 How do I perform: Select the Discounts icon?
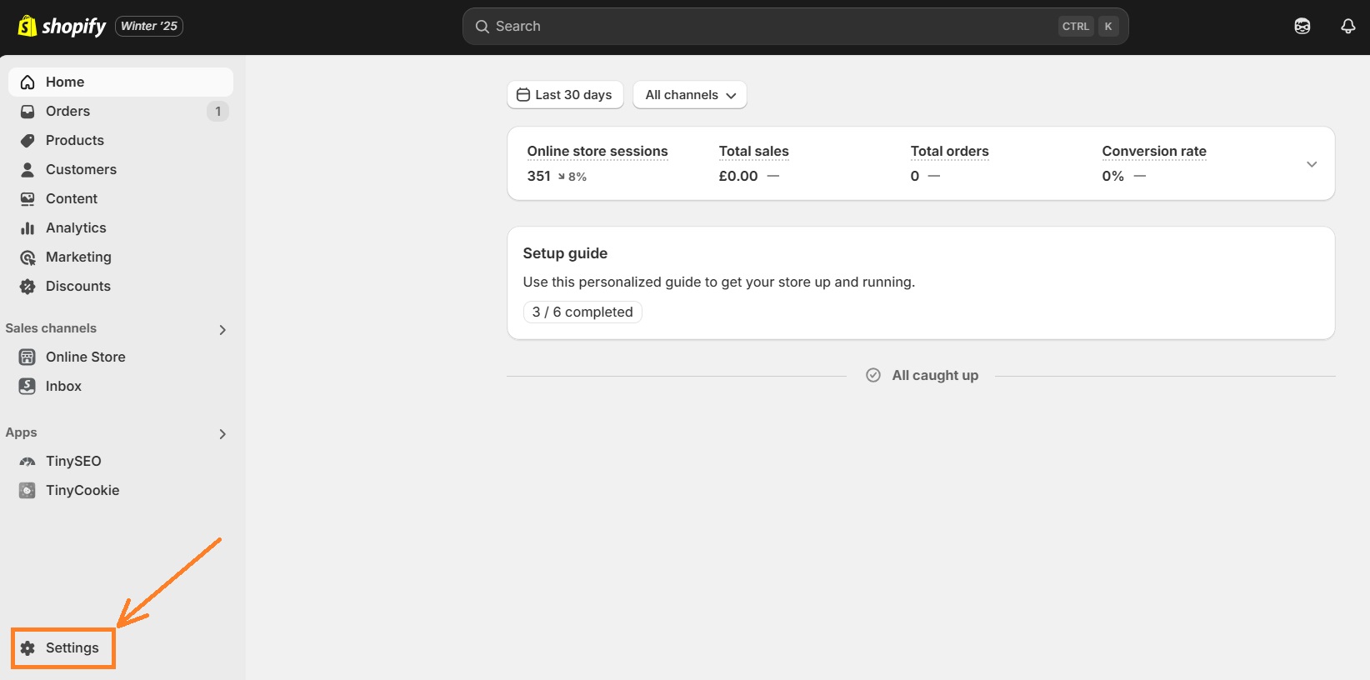tap(27, 286)
